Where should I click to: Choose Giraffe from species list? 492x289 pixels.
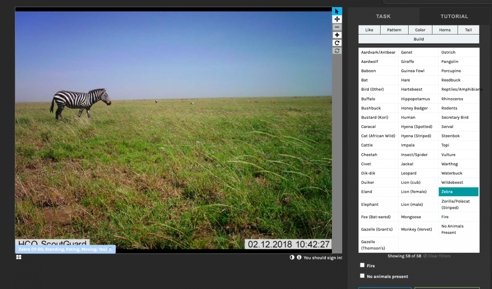click(418, 62)
